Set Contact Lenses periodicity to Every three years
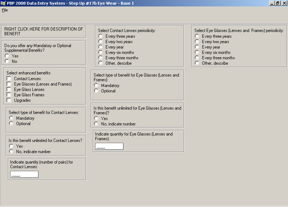Image resolution: width=288 pixels, height=207 pixels. [x=100, y=36]
